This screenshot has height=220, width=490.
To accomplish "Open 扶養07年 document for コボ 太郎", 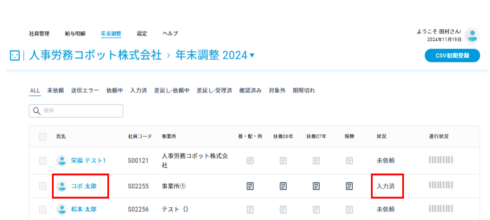I will tap(316, 186).
